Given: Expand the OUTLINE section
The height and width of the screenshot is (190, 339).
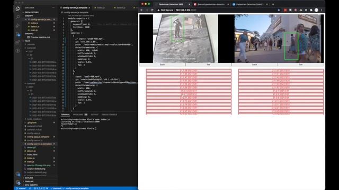Looking at the screenshot, I should 29,178.
